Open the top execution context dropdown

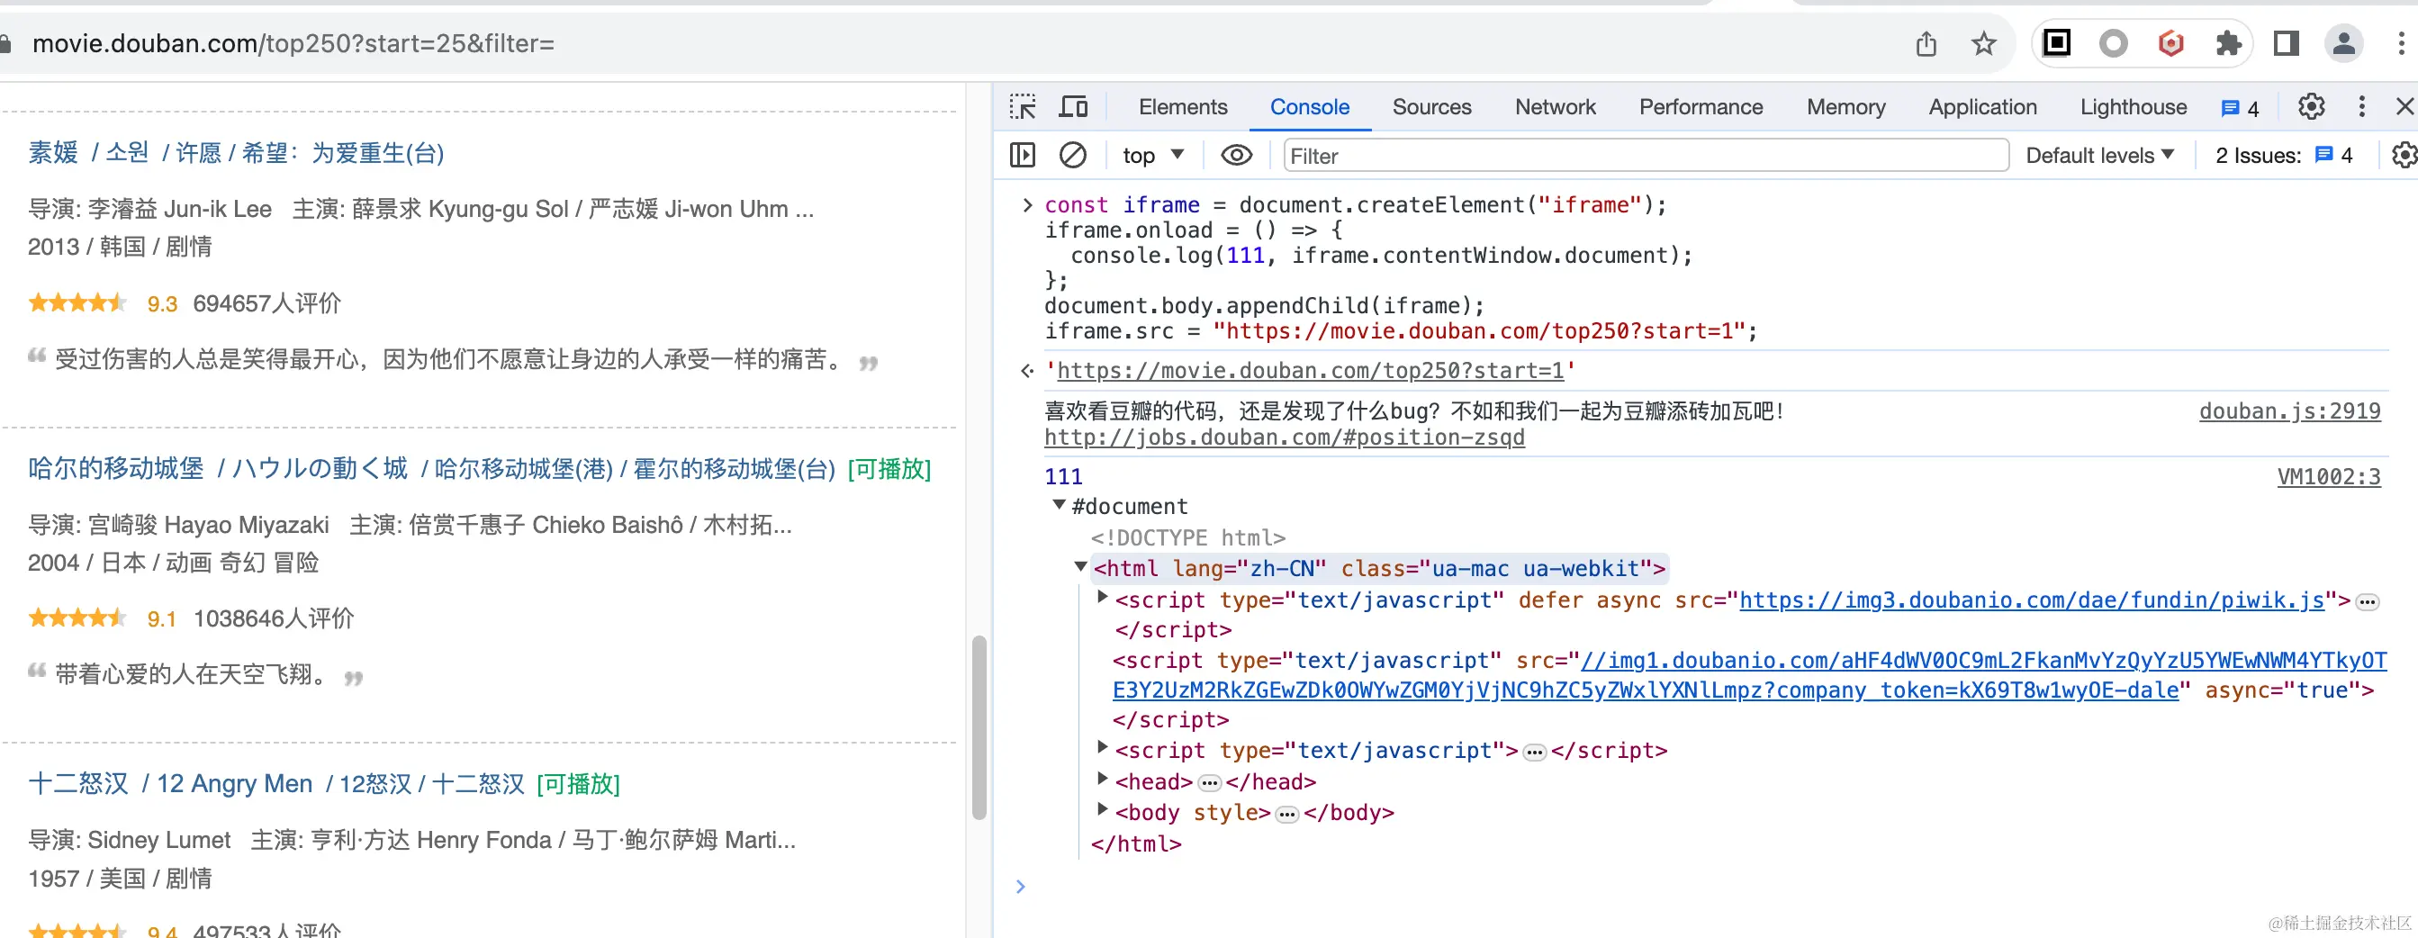[1153, 155]
